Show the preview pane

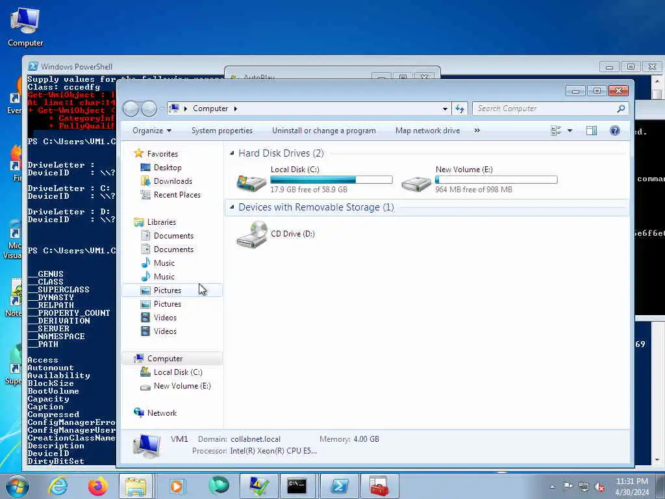click(591, 131)
